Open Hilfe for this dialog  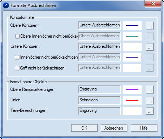coord(144,128)
